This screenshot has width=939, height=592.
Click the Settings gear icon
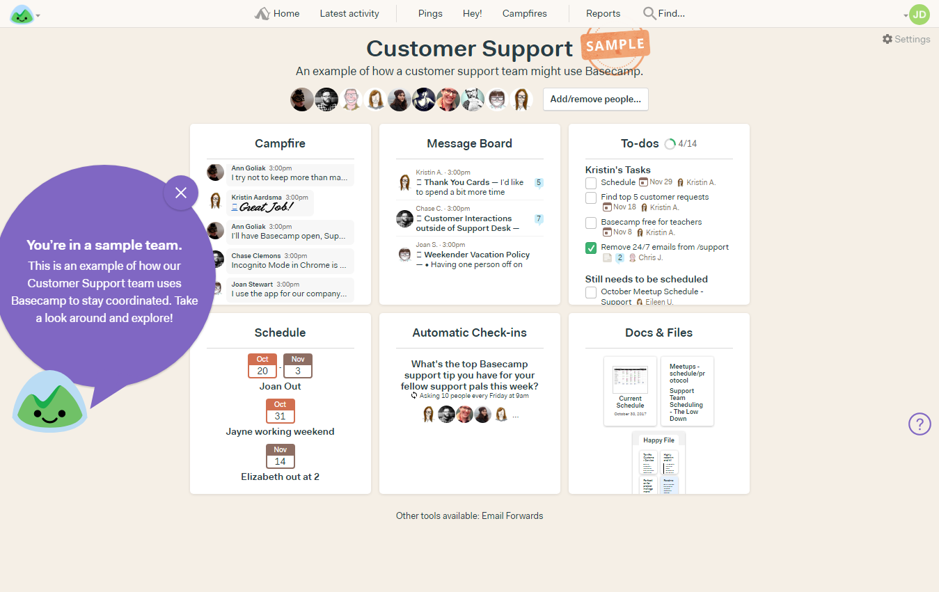coord(887,39)
